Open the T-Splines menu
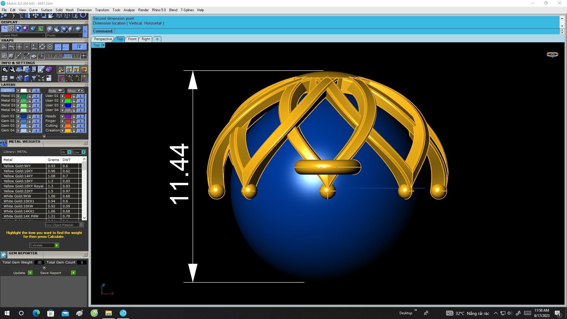This screenshot has height=319, width=567. click(187, 10)
